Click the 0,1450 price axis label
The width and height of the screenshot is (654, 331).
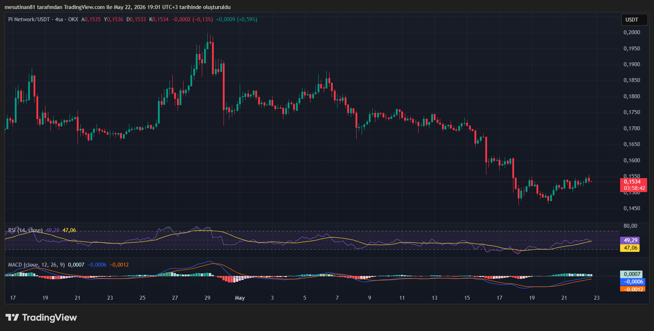click(x=632, y=208)
